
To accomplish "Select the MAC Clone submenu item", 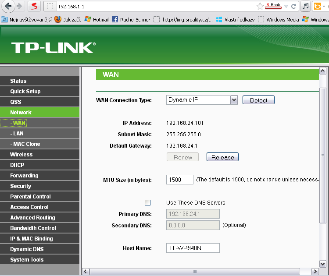I will click(39, 144).
